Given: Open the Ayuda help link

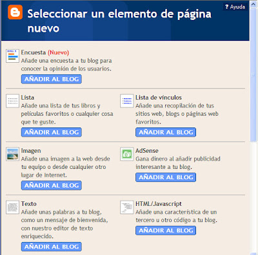Looking at the screenshot, I should tap(235, 7).
